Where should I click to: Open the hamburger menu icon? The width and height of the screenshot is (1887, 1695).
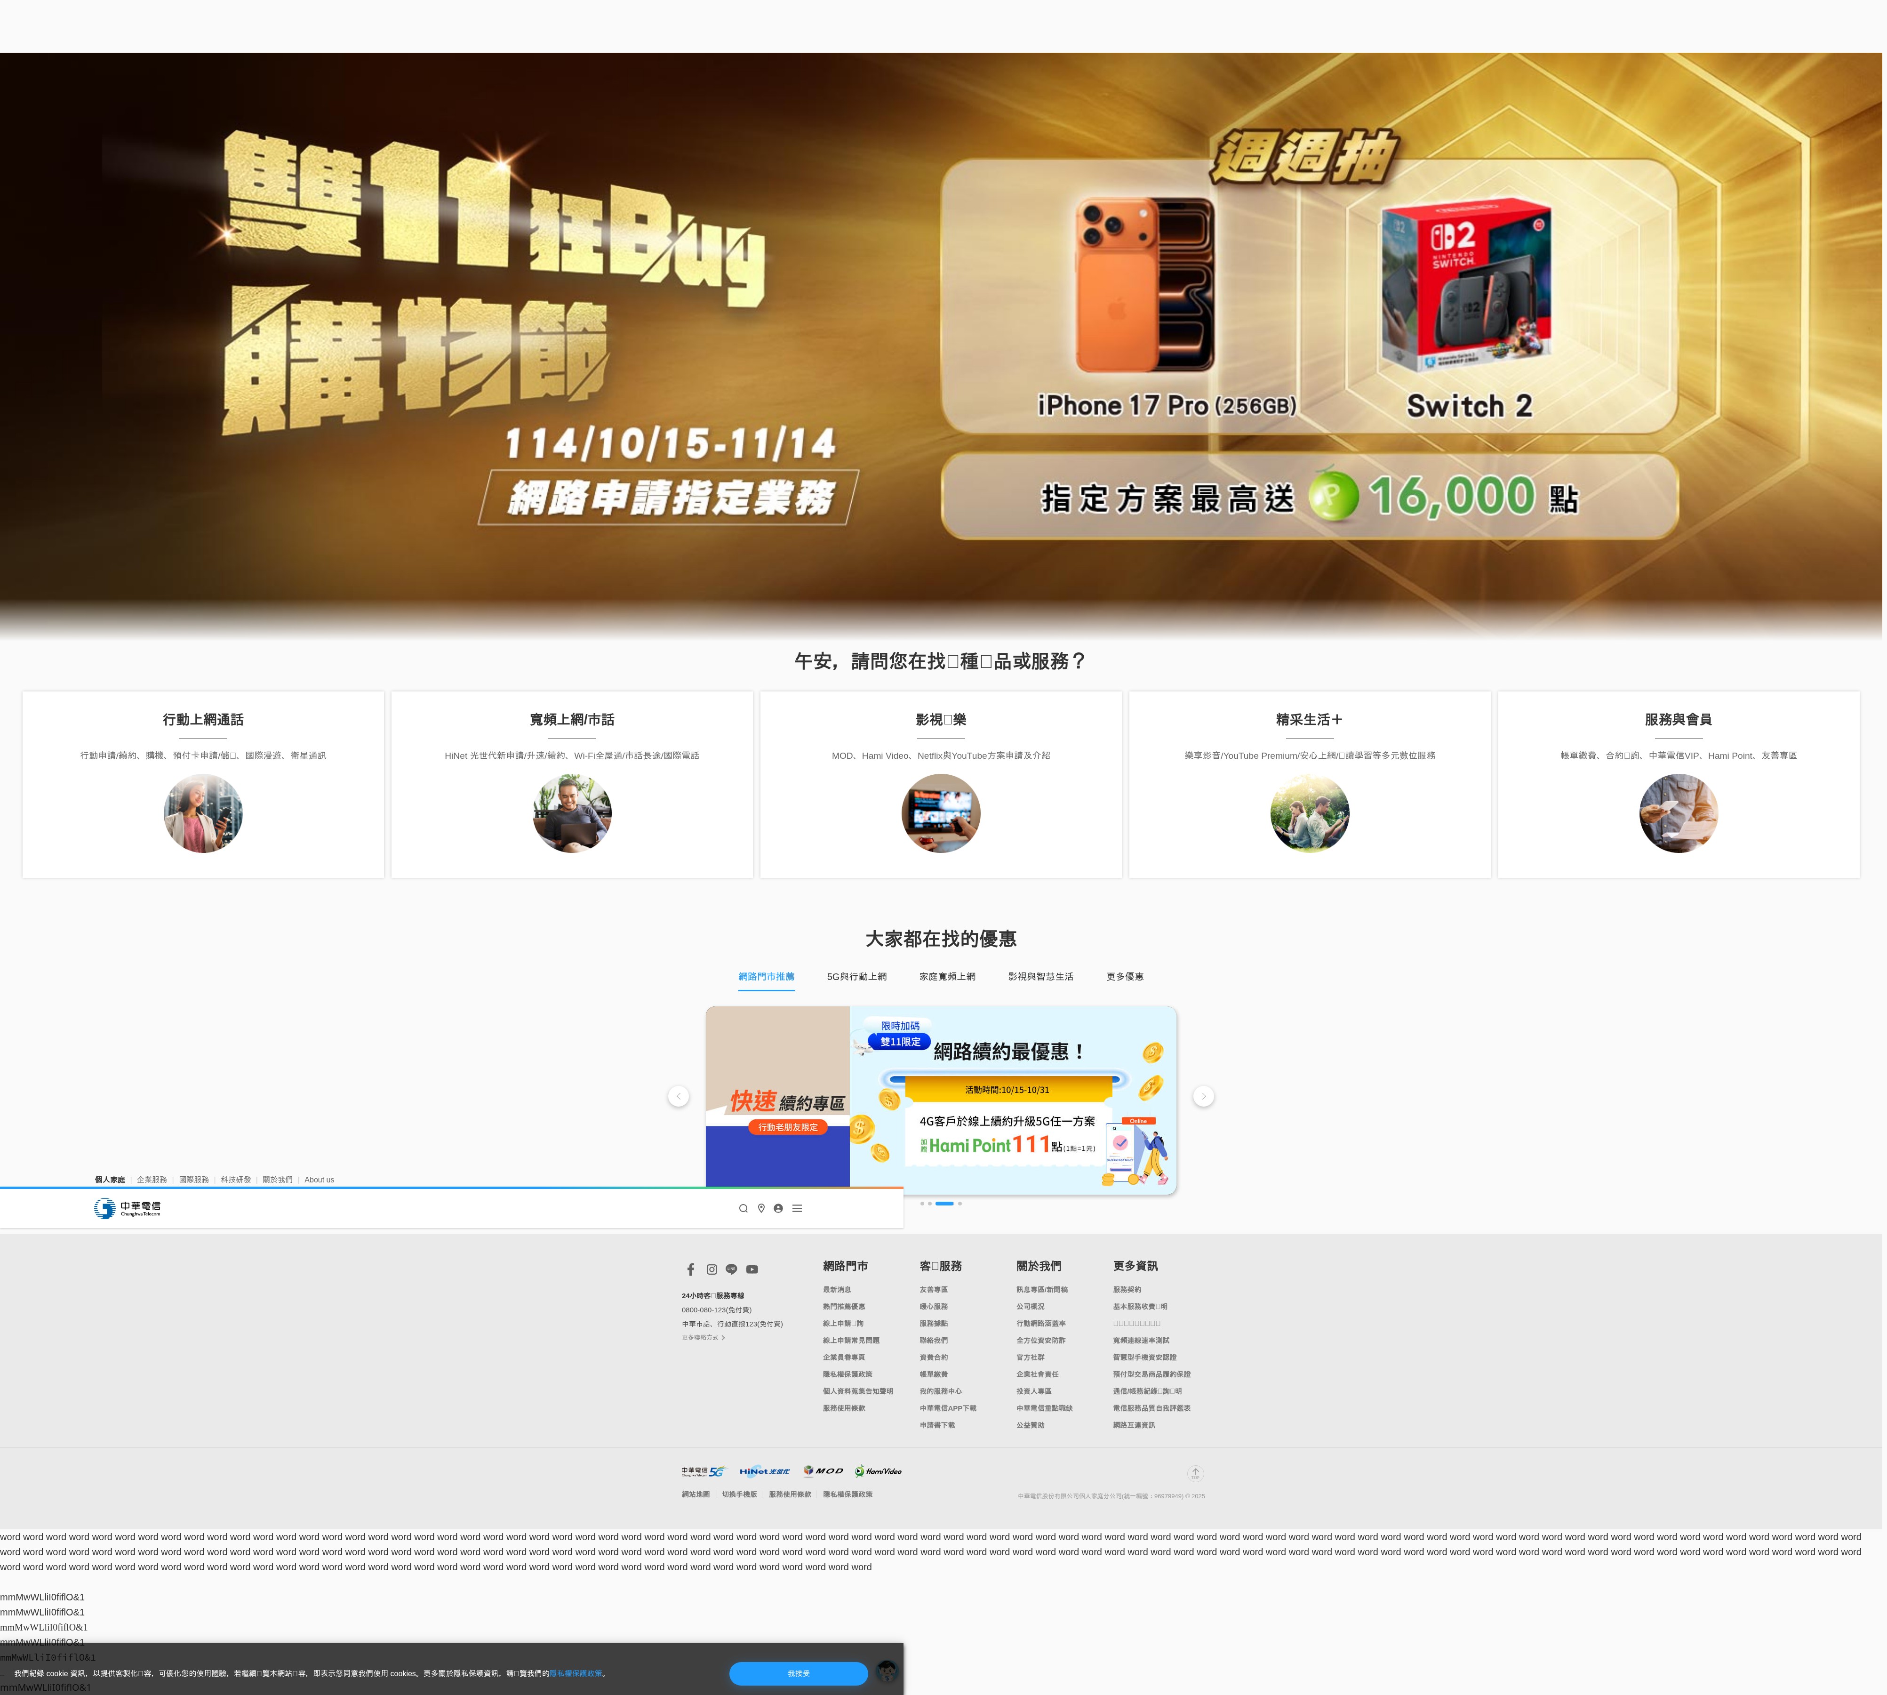(x=797, y=1208)
